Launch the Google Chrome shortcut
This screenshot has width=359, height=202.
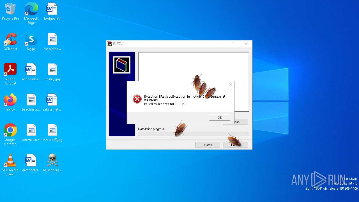(x=10, y=135)
